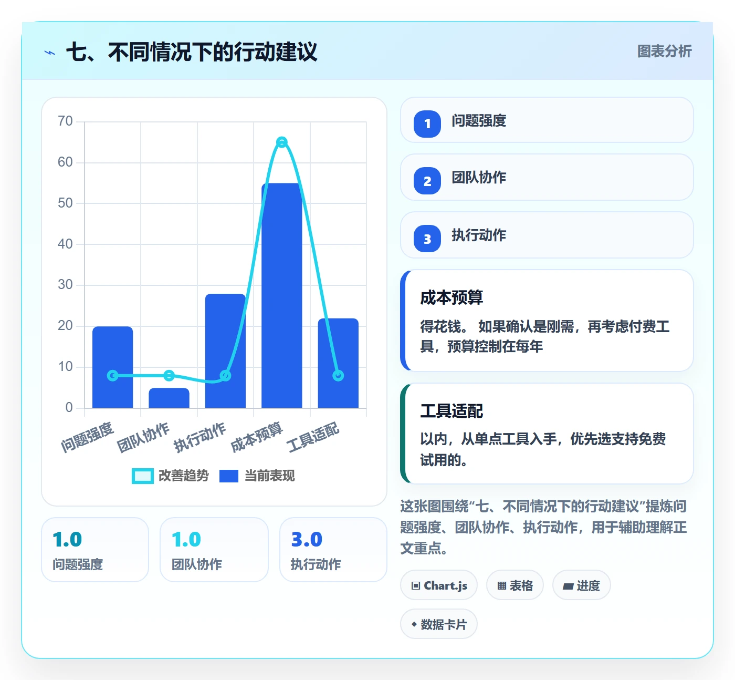The width and height of the screenshot is (735, 680).
Task: Click the trend line peak point above 成本预算
Action: (282, 142)
